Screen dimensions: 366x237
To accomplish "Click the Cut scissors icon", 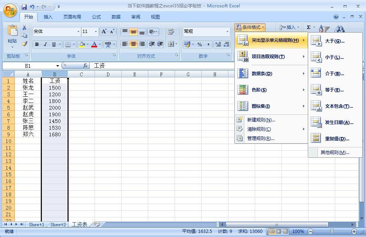I will click(24, 28).
